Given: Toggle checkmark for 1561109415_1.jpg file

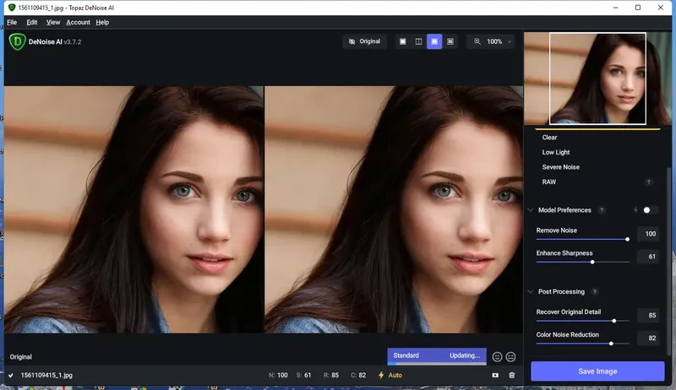Looking at the screenshot, I should click(x=11, y=375).
